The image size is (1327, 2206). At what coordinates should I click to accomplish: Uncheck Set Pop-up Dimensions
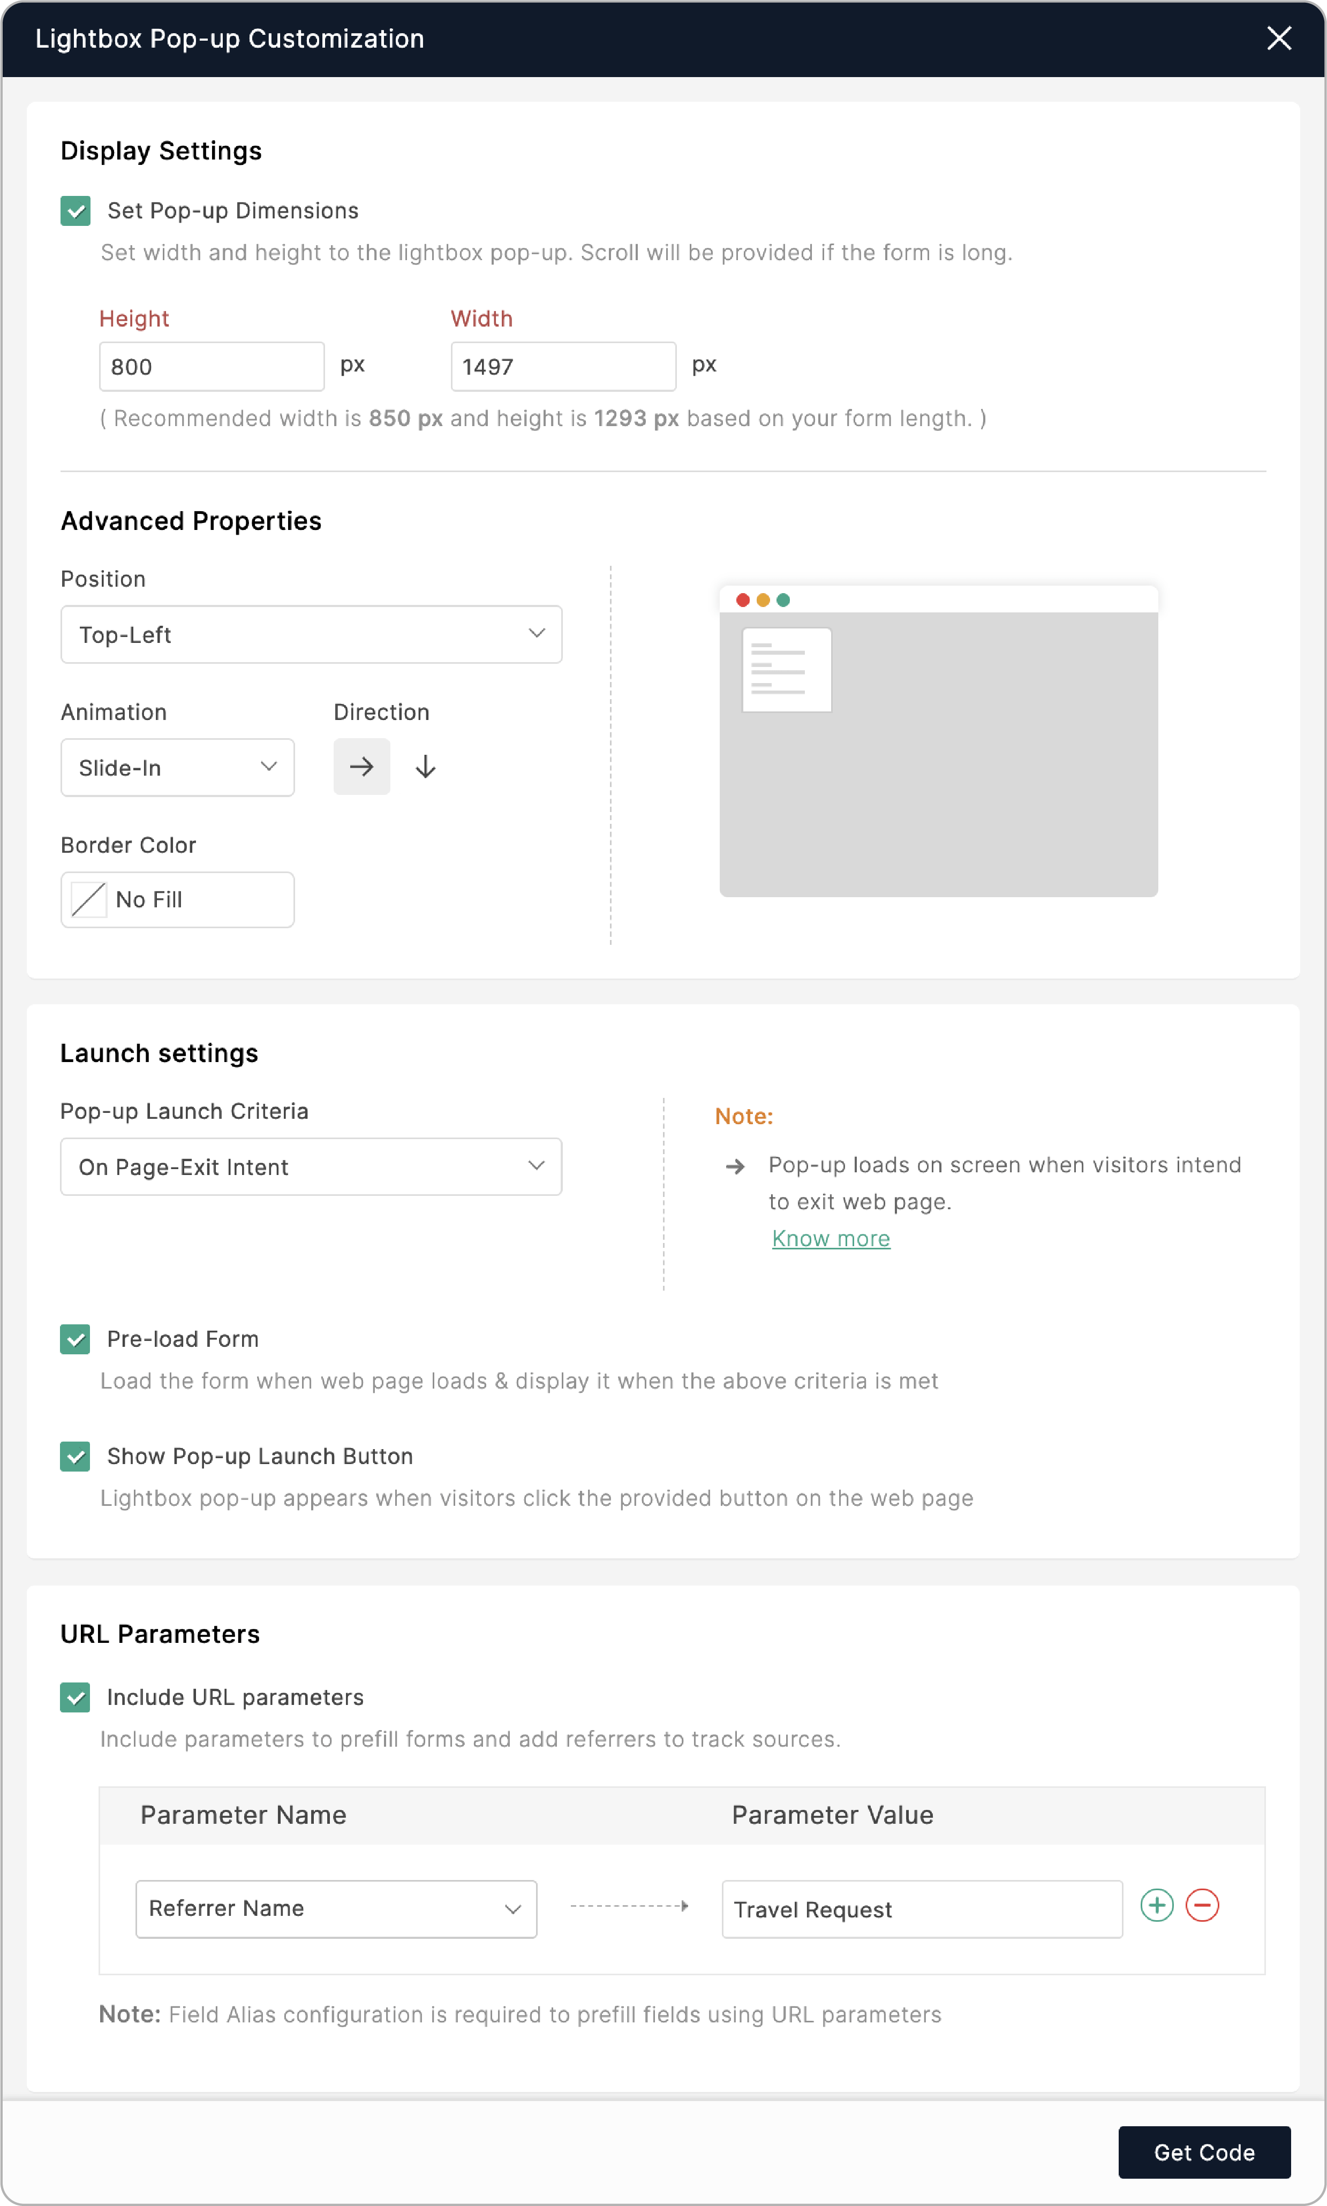coord(76,211)
